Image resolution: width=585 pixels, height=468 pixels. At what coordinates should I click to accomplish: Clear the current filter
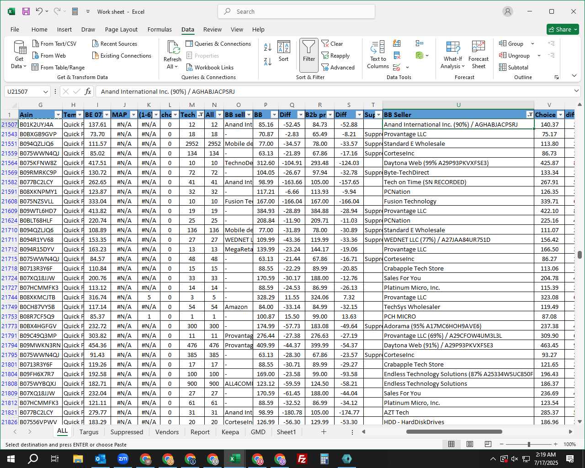coord(332,44)
